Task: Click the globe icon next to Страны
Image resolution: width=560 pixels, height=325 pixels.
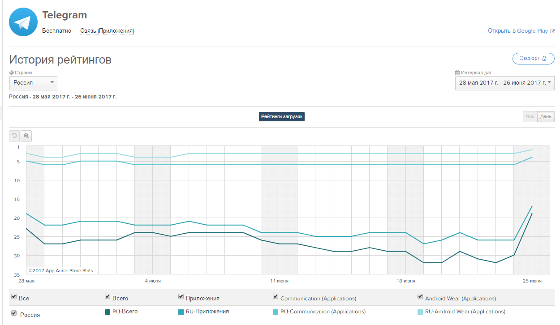Action: click(x=12, y=73)
